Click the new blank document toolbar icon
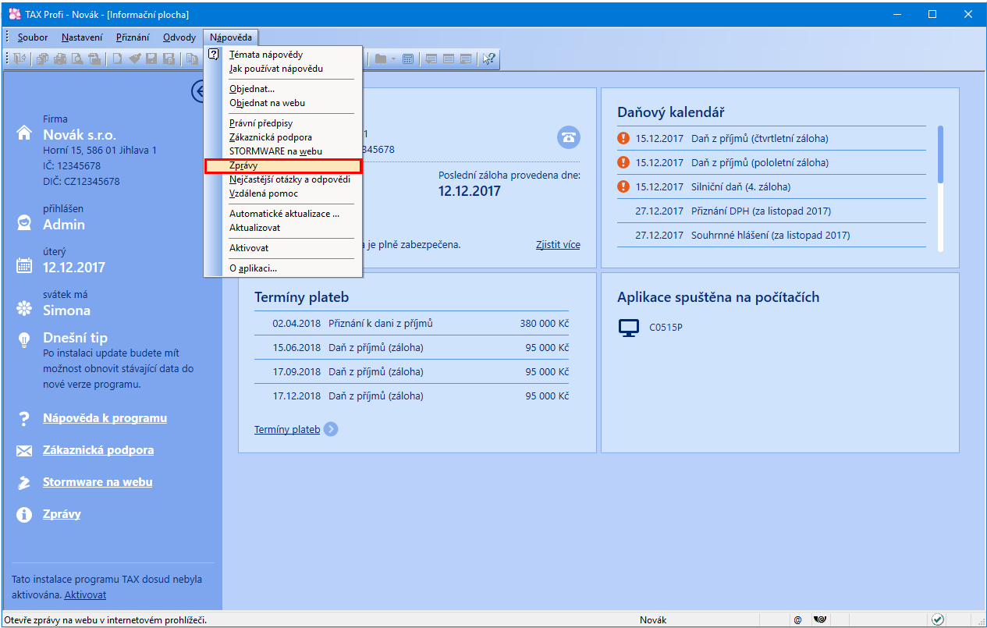The image size is (987, 628). tap(117, 59)
